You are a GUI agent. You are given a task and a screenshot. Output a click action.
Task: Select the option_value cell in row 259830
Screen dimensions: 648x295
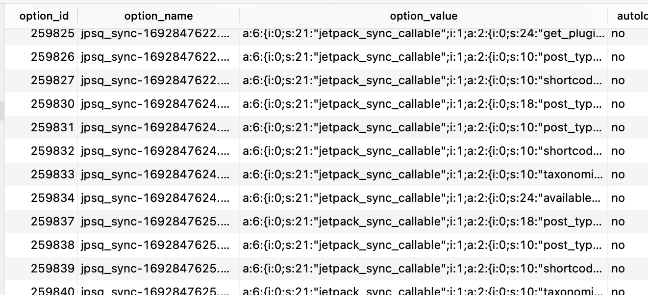coord(424,104)
